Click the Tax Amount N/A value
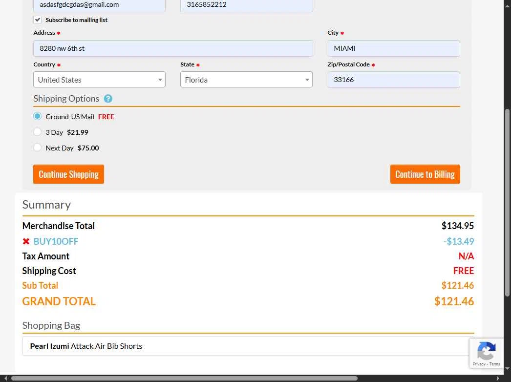Viewport: 511px width, 382px height. pos(466,256)
